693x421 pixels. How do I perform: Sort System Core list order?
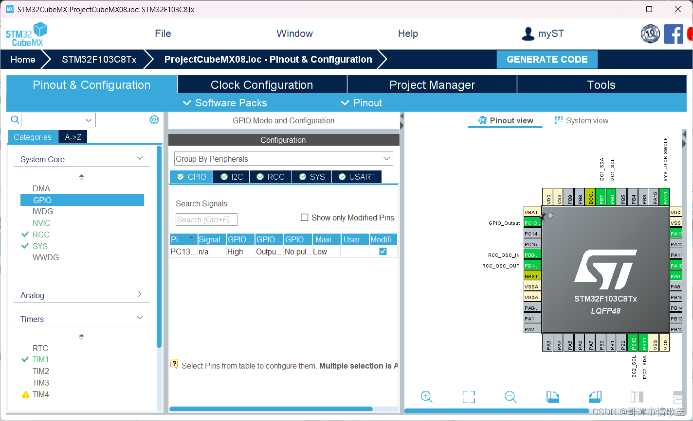click(81, 177)
